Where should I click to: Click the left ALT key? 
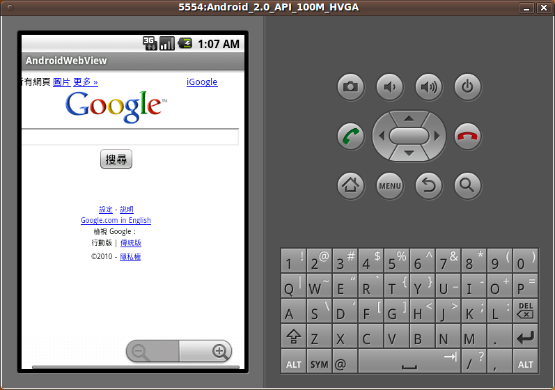293,361
